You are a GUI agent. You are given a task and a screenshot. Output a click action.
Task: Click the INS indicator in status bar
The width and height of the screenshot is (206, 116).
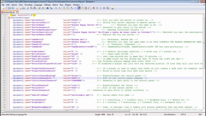tap(200, 114)
